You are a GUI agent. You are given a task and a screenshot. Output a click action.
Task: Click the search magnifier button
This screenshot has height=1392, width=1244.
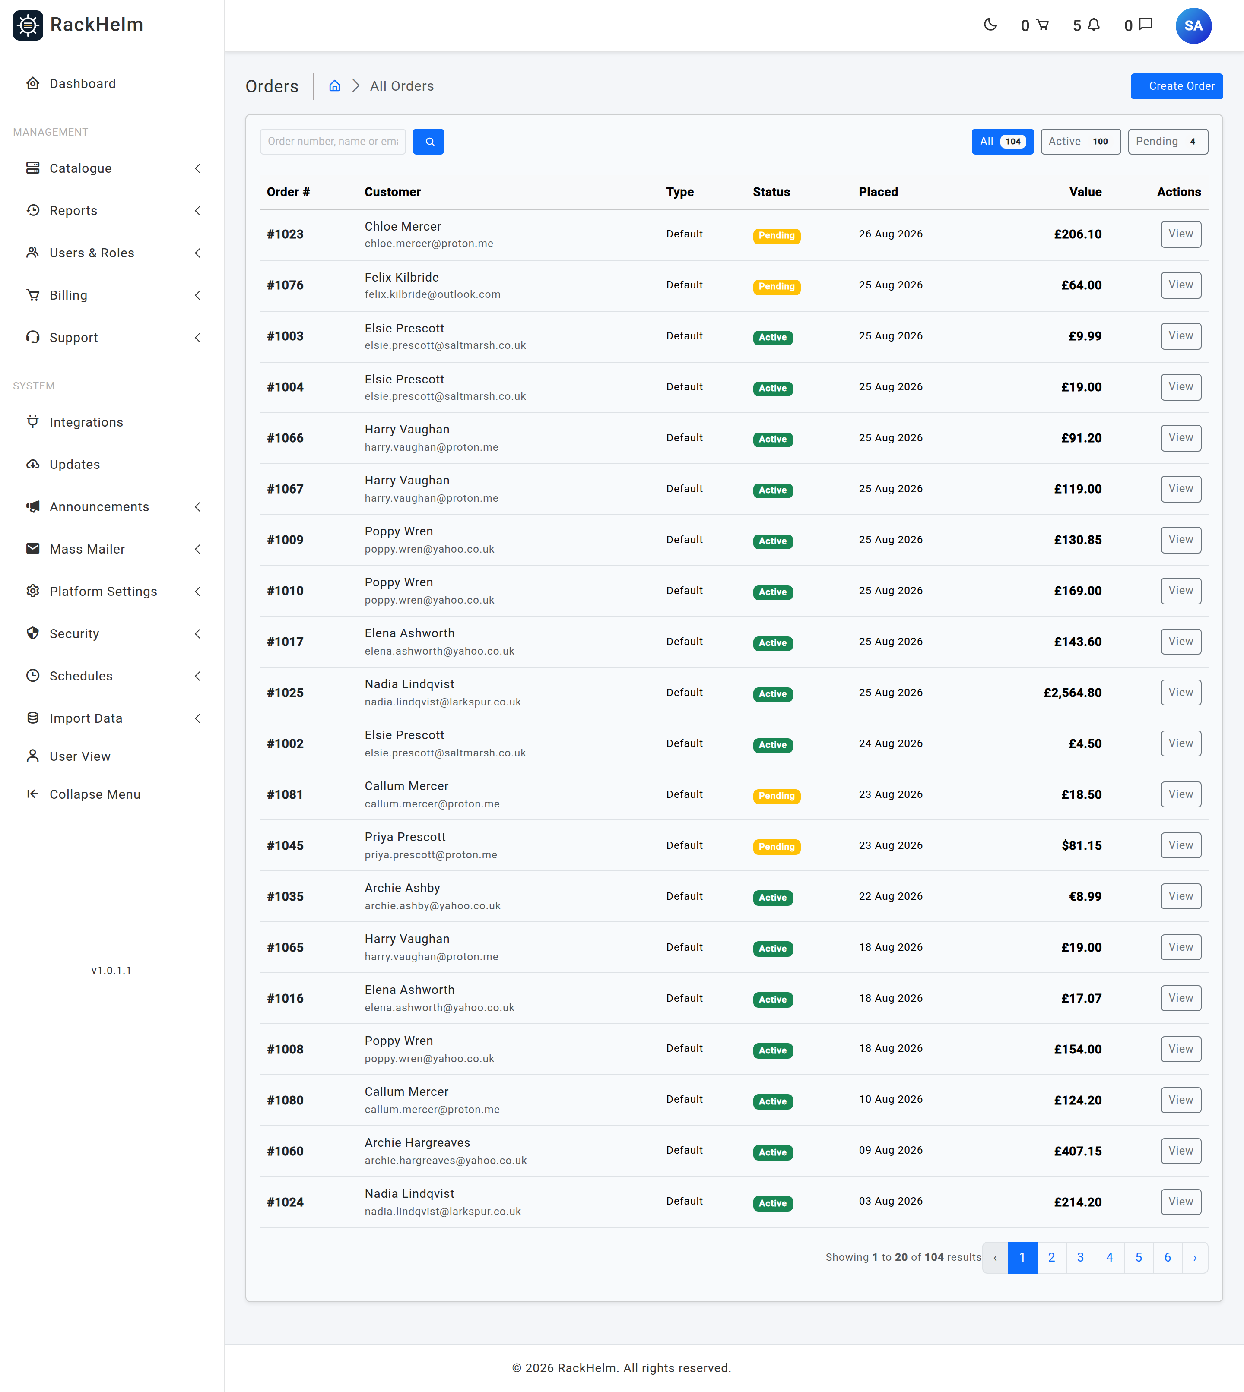point(428,142)
